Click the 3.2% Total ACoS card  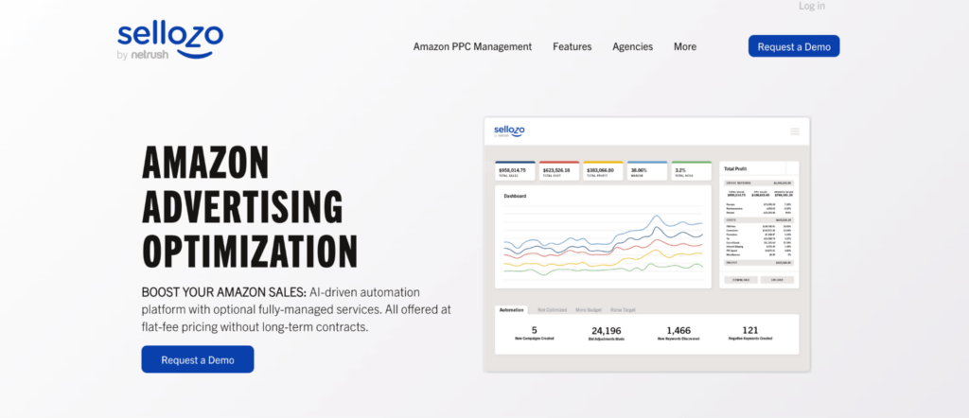(692, 171)
